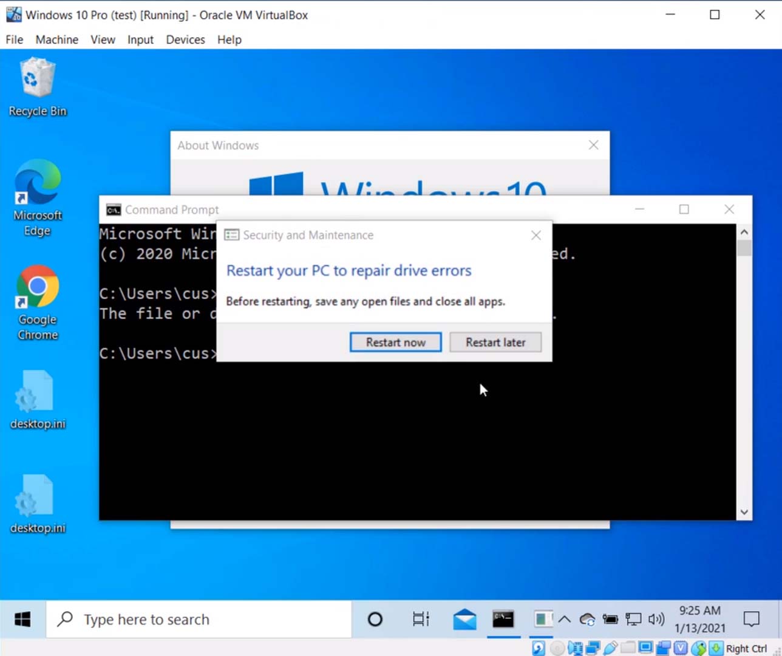Click the VirtualBox keyboard capture indicator

pos(716,648)
